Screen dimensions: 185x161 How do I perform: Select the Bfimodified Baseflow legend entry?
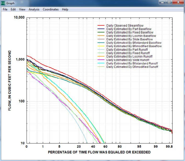coord(134,46)
